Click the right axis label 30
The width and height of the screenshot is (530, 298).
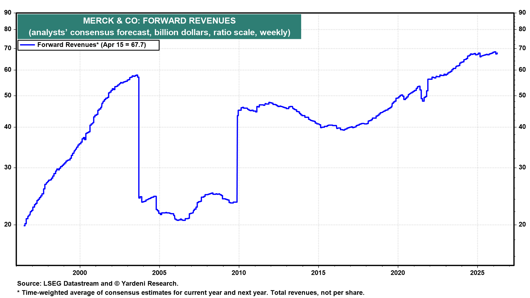point(522,167)
